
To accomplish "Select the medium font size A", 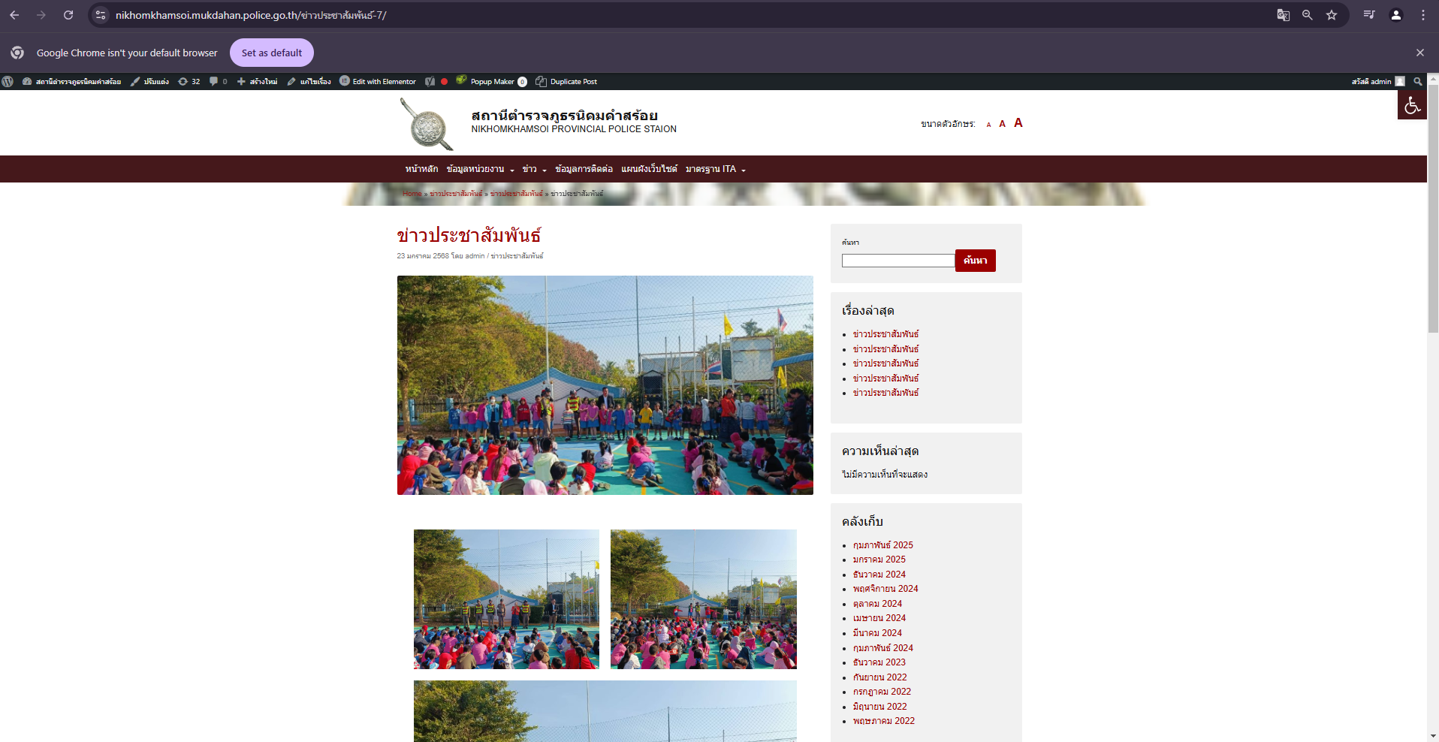I will coord(1002,124).
